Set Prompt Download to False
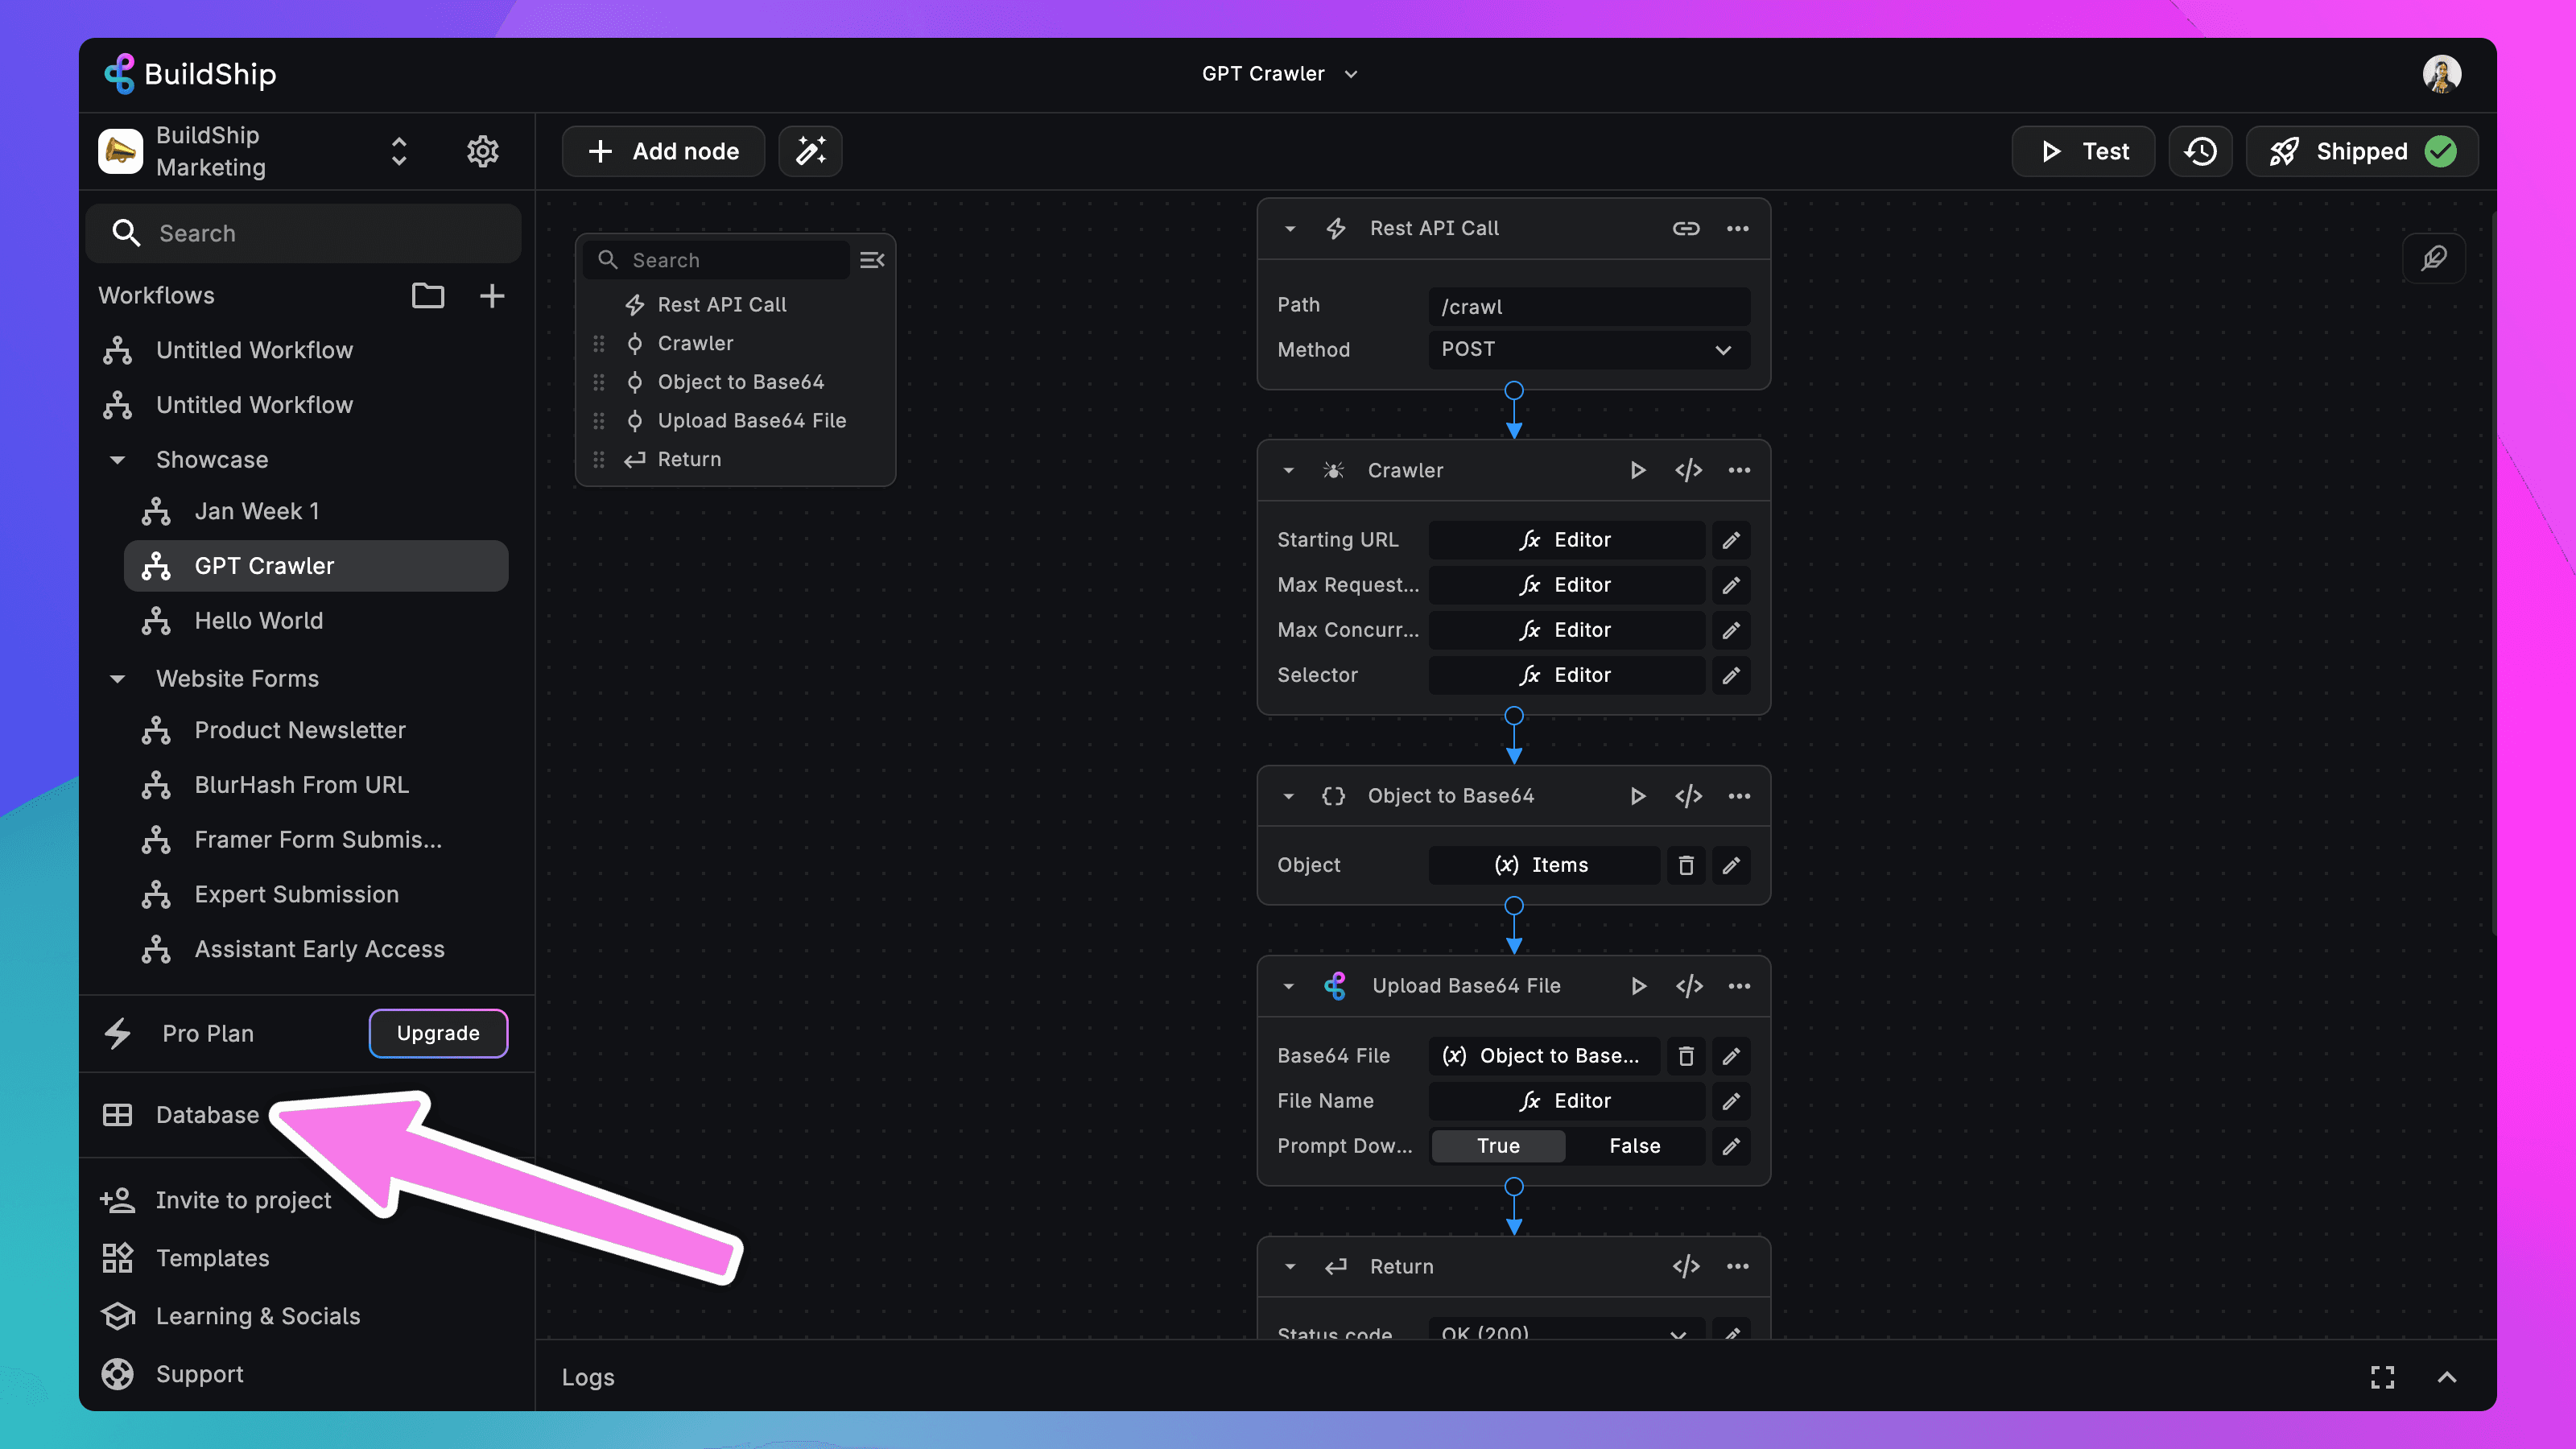Screen dimensions: 2576x1449 [1634, 1146]
